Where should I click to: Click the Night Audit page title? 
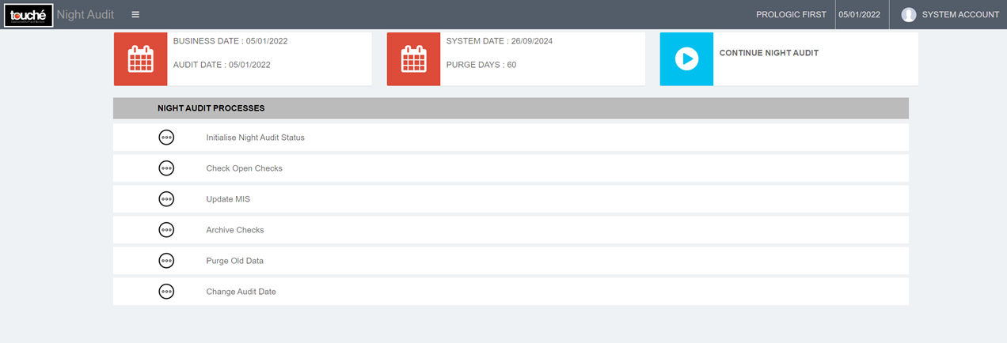[85, 14]
